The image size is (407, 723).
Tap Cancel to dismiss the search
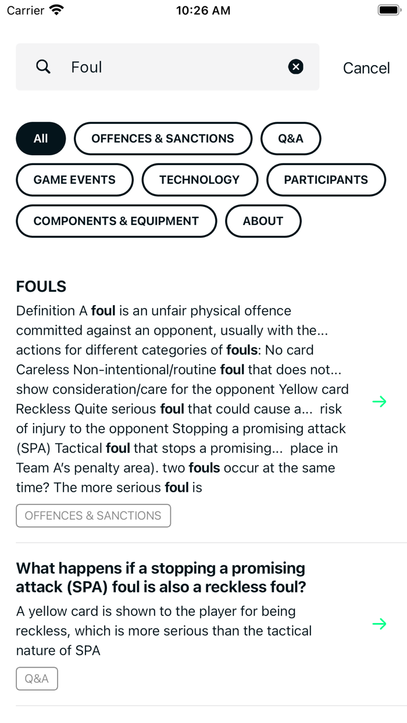366,68
